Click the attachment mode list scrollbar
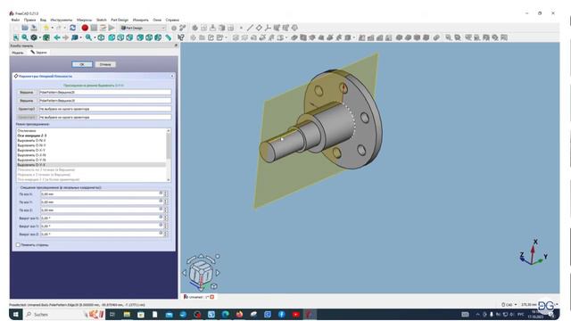 169,155
